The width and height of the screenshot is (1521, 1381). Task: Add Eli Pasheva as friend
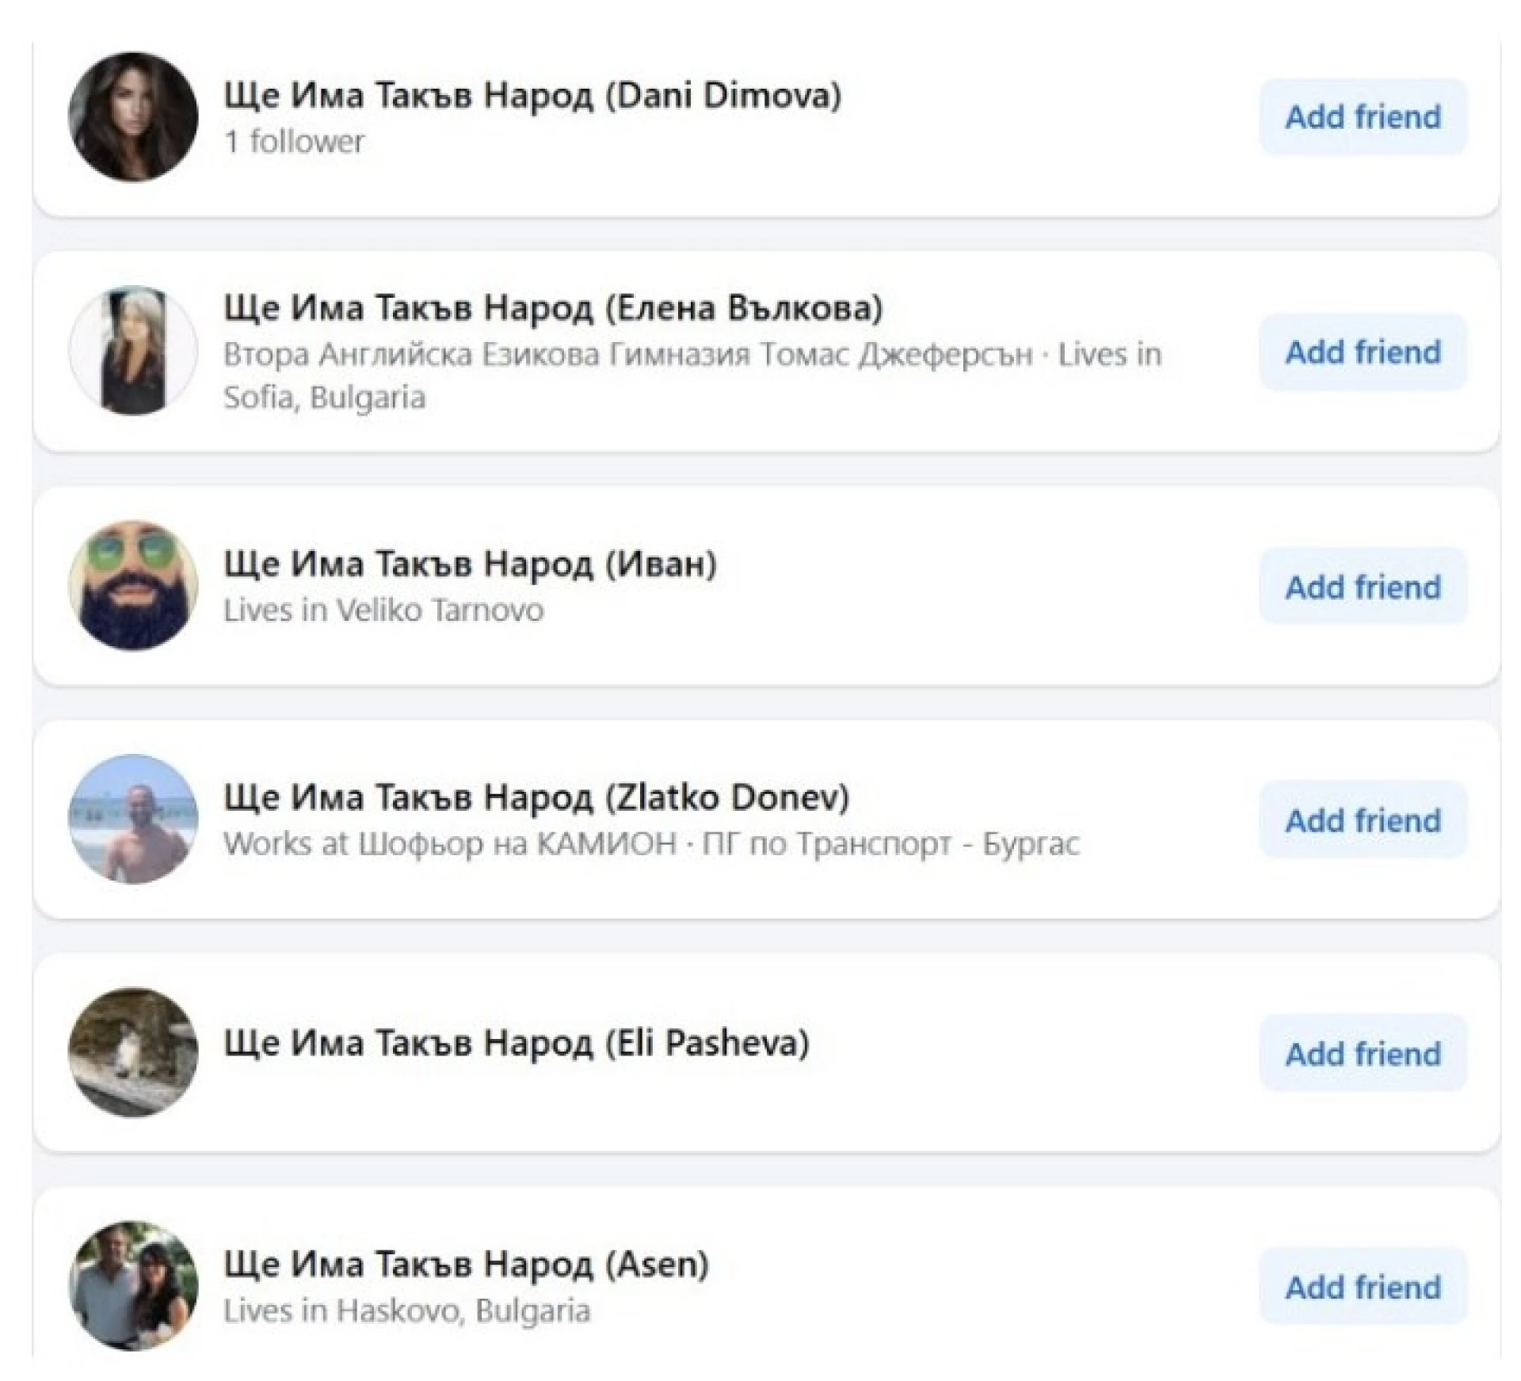click(x=1362, y=1054)
